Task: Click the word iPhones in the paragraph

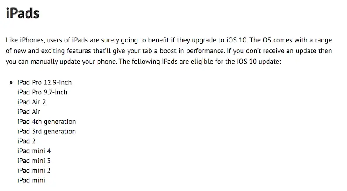Action: tap(32, 40)
